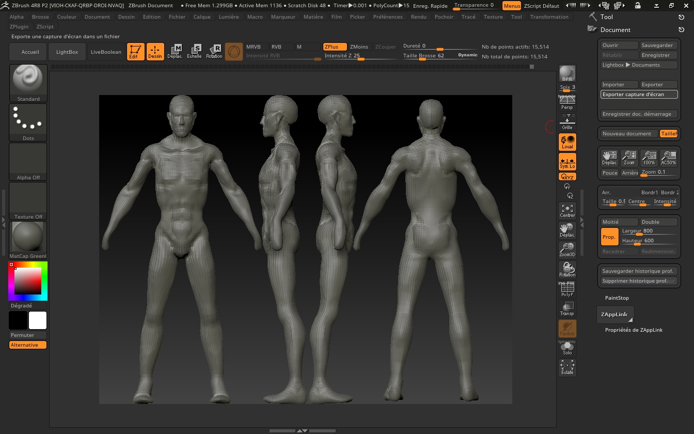
Task: Toggle the Grille floor grid icon
Action: 567,122
